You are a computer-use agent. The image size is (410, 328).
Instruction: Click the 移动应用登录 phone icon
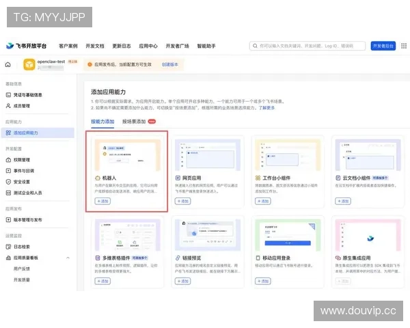pyautogui.click(x=258, y=258)
